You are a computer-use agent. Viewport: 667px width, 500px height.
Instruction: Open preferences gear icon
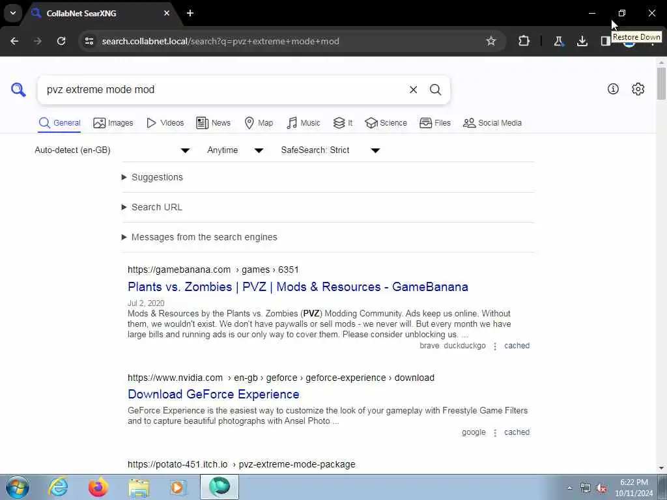click(x=638, y=89)
